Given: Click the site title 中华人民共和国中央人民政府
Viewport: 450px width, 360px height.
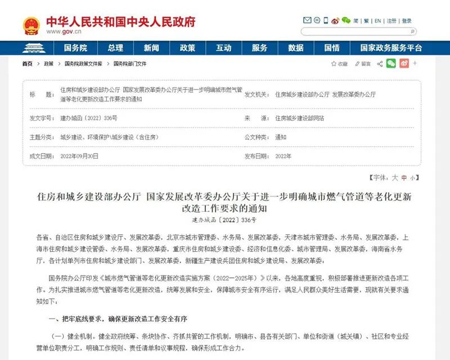Looking at the screenshot, I should (121, 22).
